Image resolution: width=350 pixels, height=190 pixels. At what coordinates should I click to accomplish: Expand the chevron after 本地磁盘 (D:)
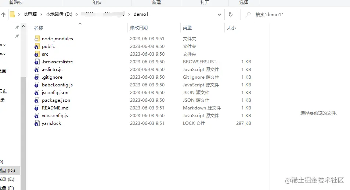coord(77,15)
